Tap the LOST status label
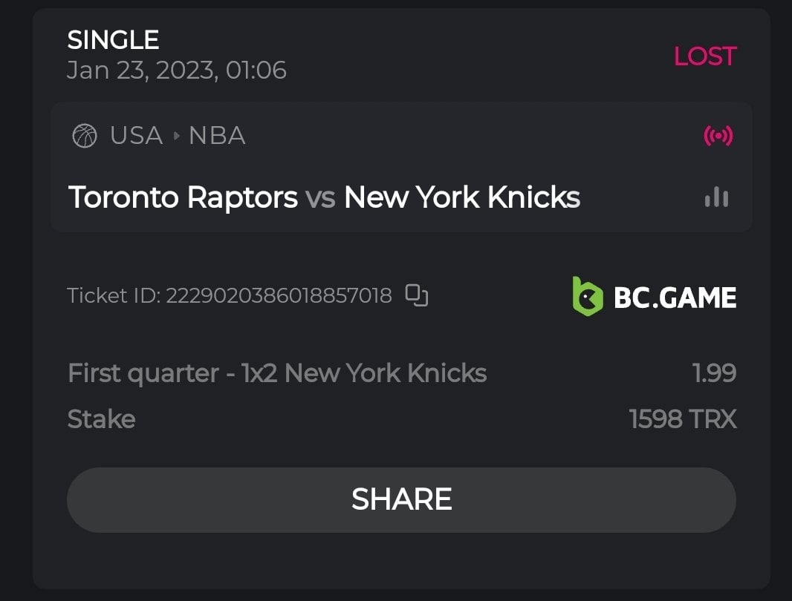The image size is (792, 601). (x=704, y=56)
